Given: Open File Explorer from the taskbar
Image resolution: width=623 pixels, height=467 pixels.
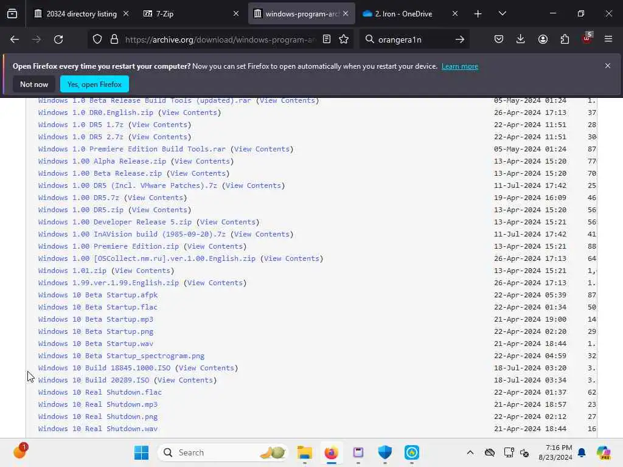Looking at the screenshot, I should tap(305, 452).
